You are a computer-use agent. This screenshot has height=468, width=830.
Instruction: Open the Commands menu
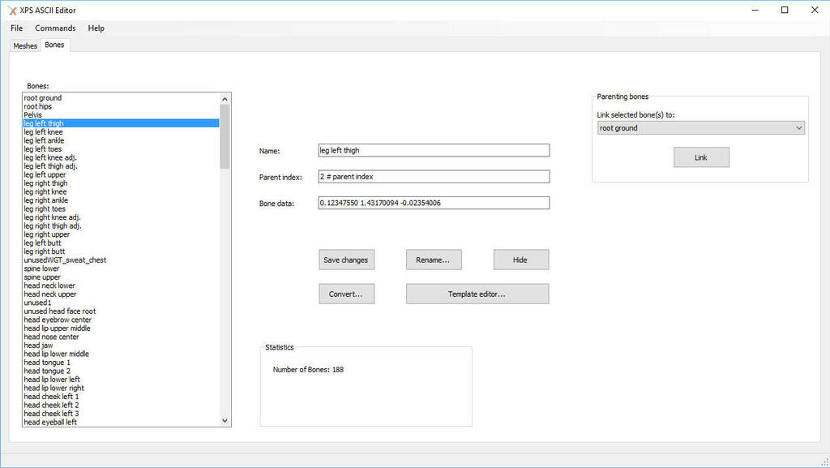pyautogui.click(x=55, y=28)
